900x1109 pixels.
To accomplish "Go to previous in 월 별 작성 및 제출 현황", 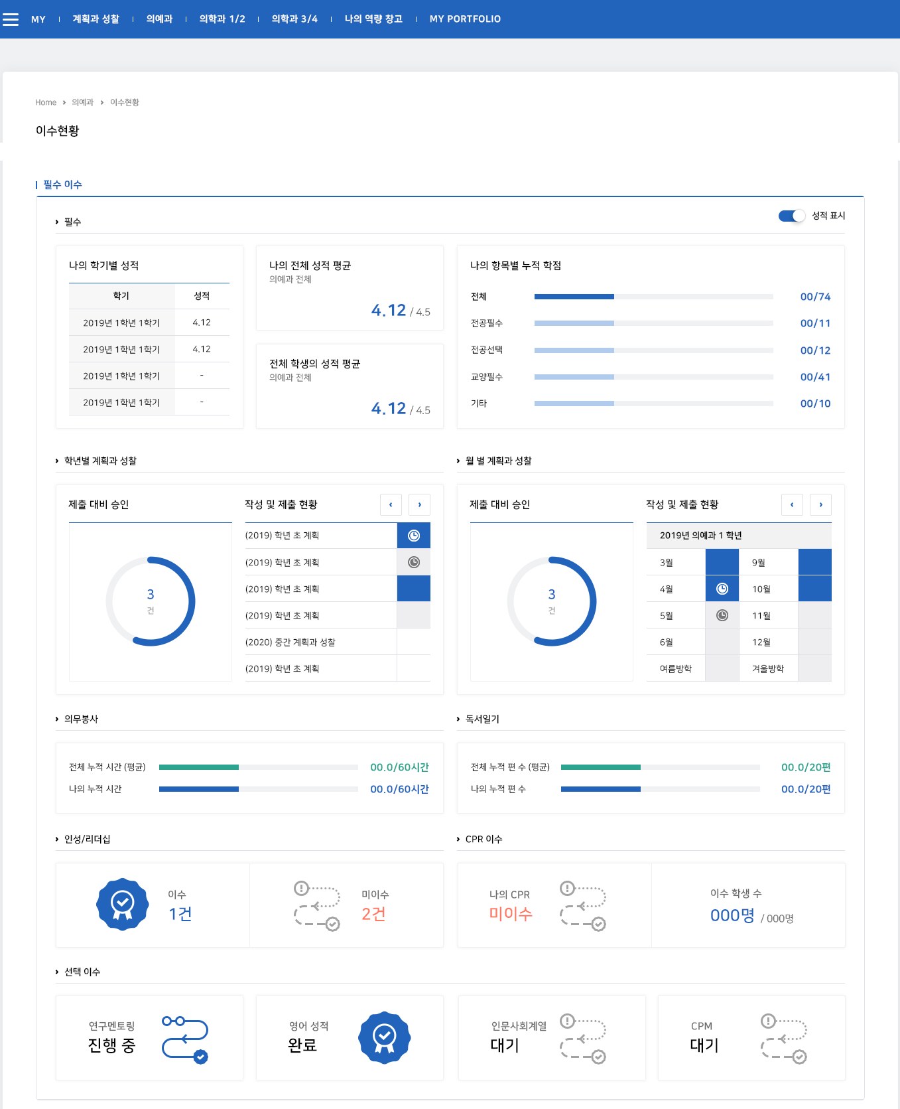I will 792,504.
